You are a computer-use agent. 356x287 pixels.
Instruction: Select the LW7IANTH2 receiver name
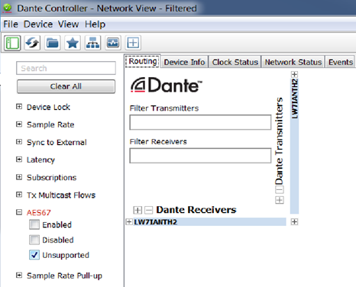point(156,222)
